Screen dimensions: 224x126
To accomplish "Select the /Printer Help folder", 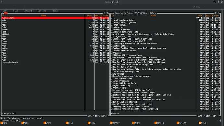I will coord(166,88).
